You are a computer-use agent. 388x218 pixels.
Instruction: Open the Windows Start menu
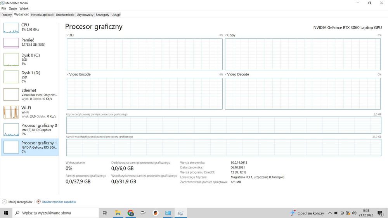point(6,213)
